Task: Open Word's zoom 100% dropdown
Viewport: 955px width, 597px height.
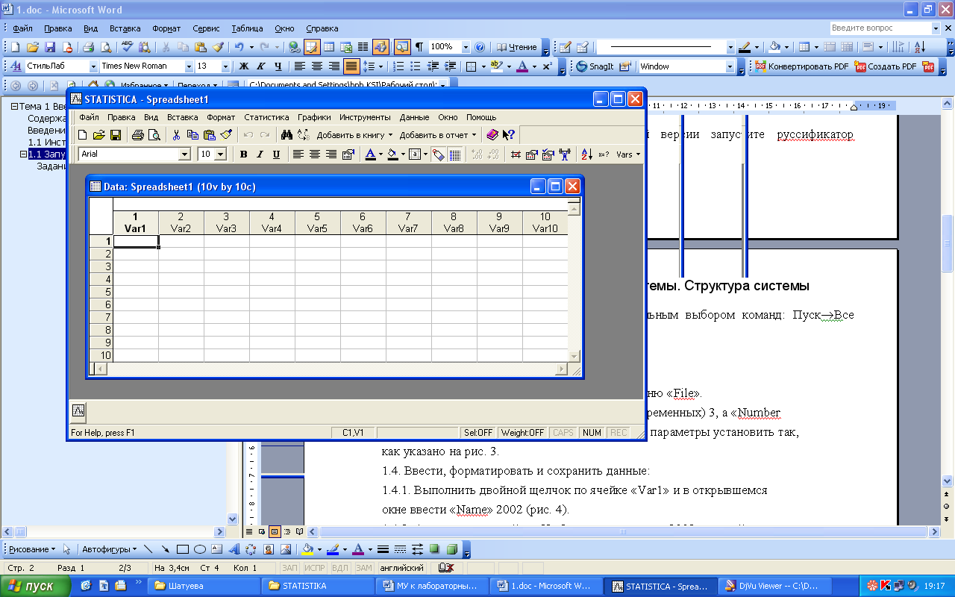Action: point(465,46)
